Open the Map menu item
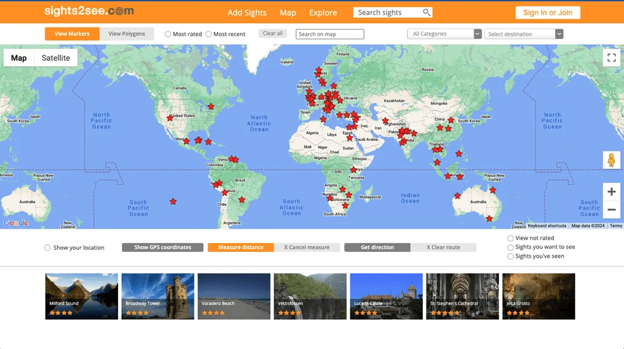The height and width of the screenshot is (349, 624). coord(288,12)
